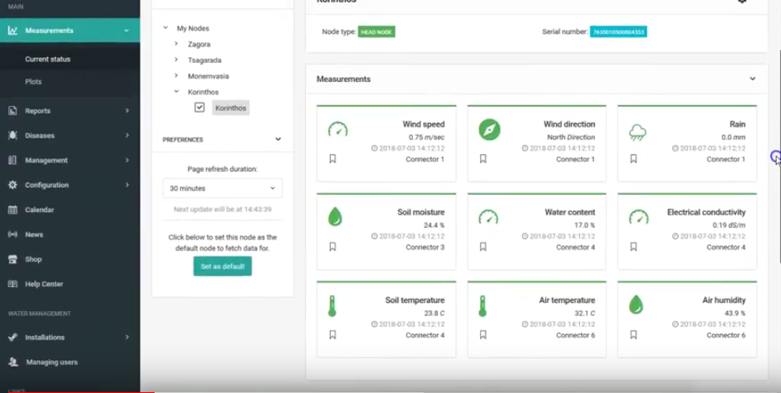Image resolution: width=781 pixels, height=393 pixels.
Task: Toggle bookmark on Electrical conductivity card
Action: (633, 247)
